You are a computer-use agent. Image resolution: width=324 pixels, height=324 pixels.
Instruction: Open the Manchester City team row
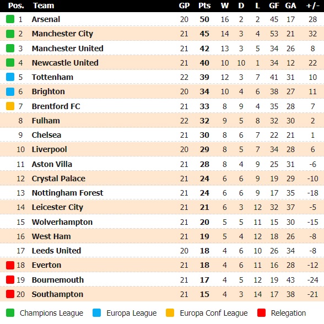coord(162,34)
